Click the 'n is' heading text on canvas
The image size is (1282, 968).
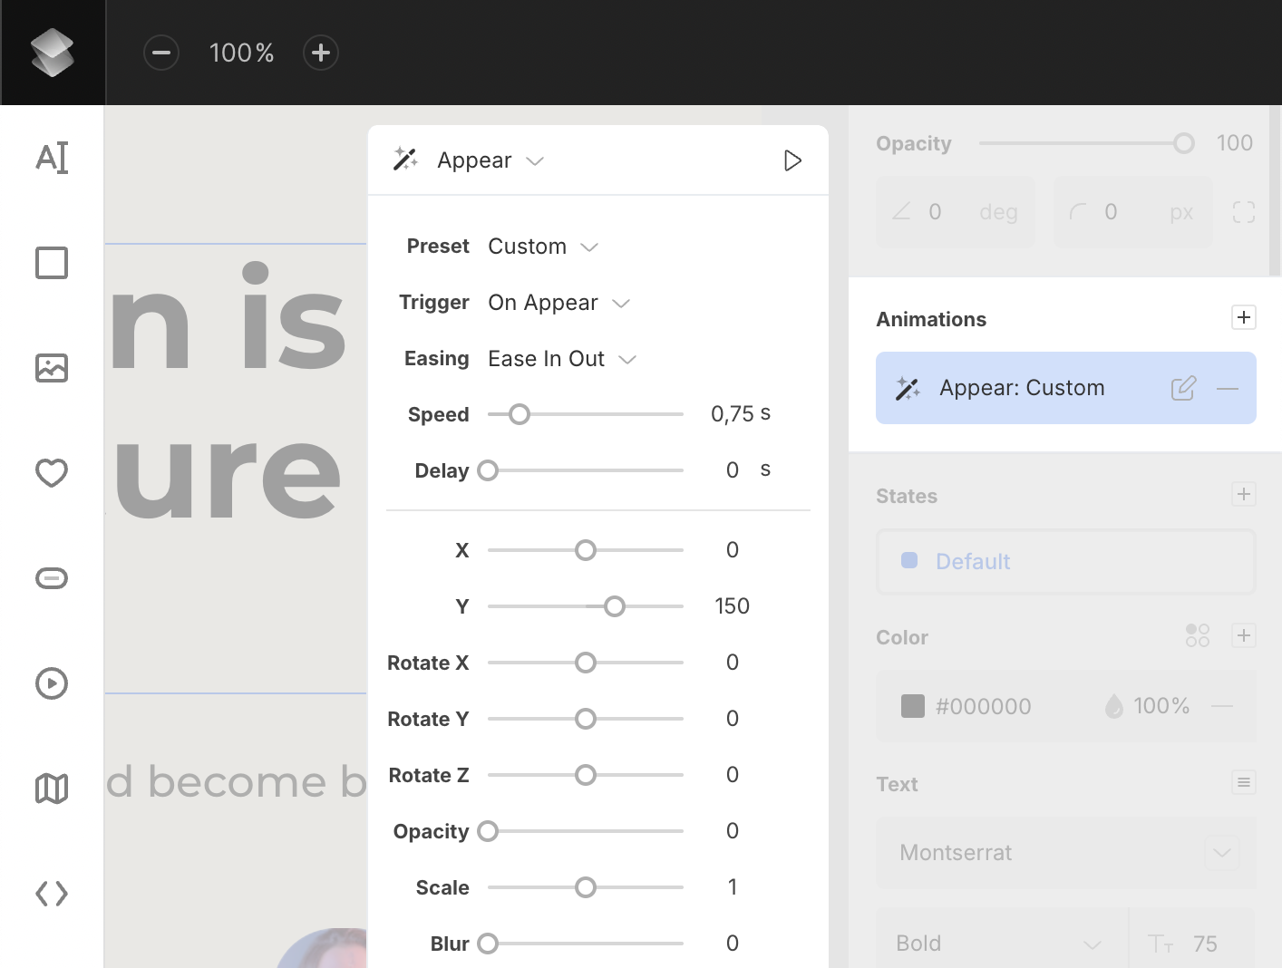tap(228, 317)
